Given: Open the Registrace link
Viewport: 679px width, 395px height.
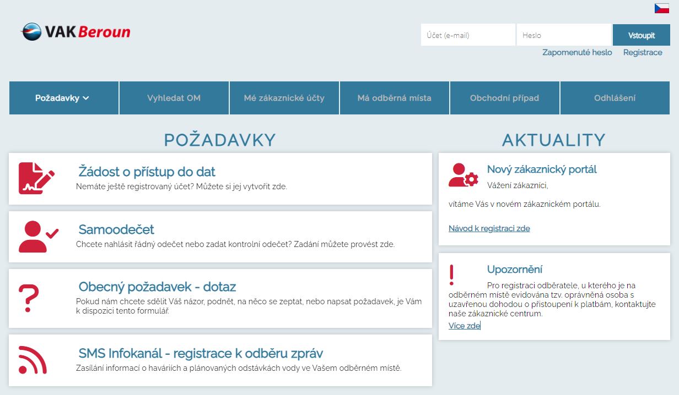Looking at the screenshot, I should tap(643, 52).
